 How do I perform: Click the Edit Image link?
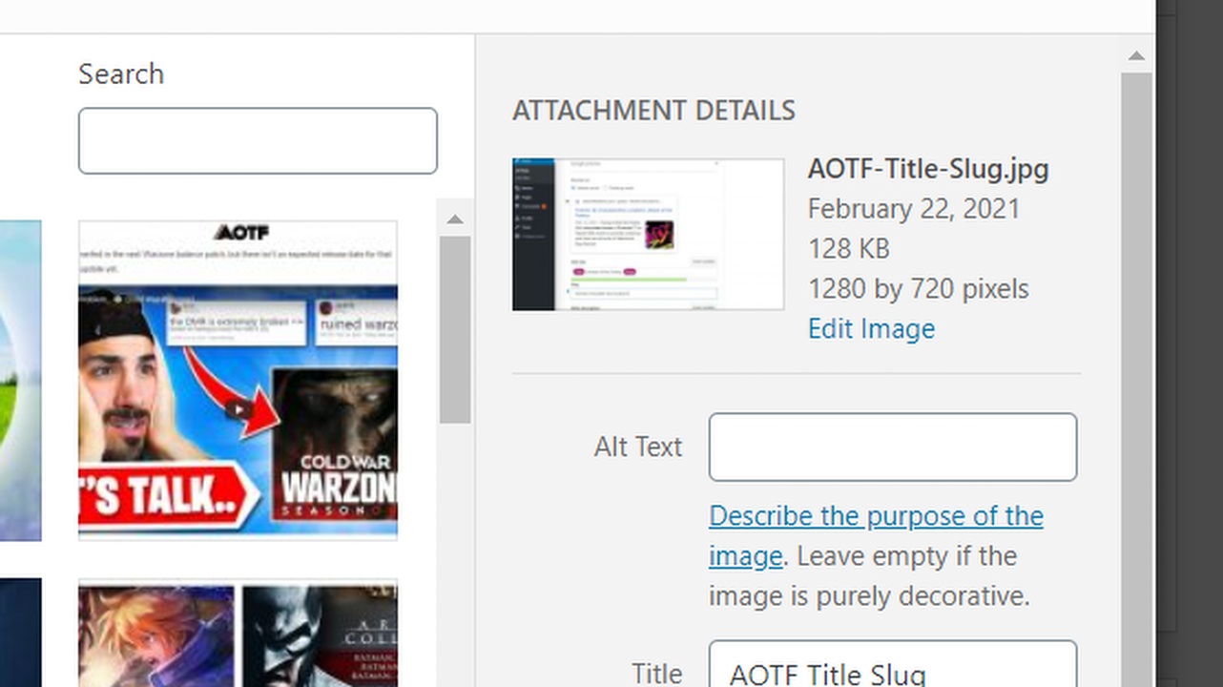click(x=871, y=328)
